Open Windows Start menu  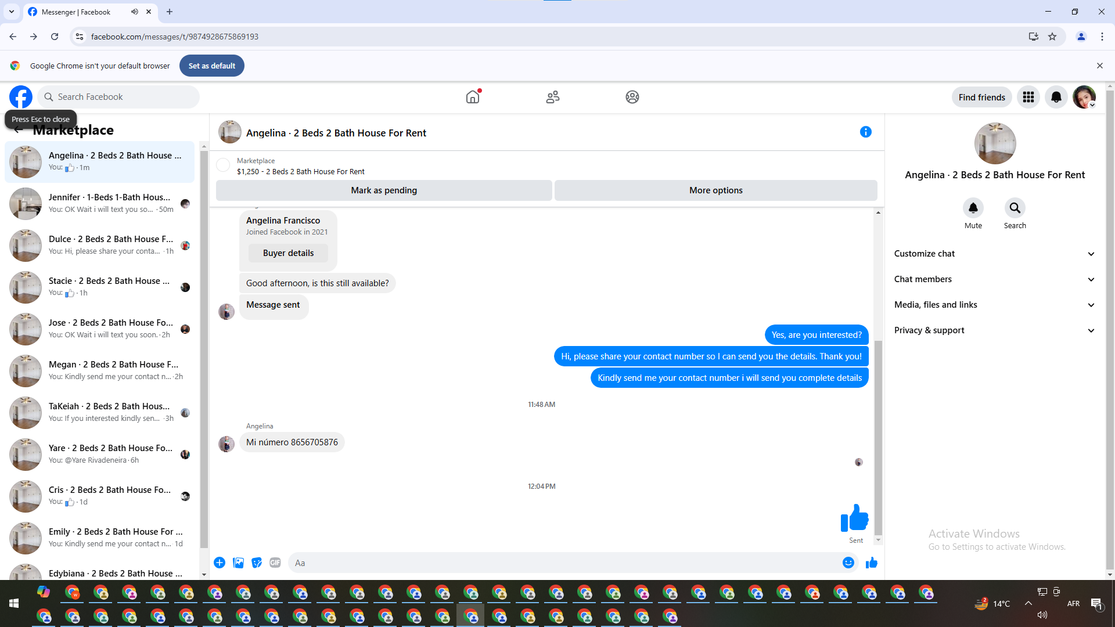(x=14, y=604)
